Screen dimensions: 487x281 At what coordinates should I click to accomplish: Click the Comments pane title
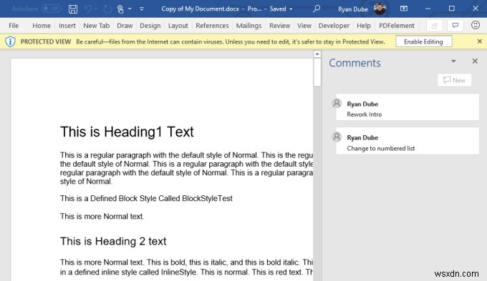(355, 63)
